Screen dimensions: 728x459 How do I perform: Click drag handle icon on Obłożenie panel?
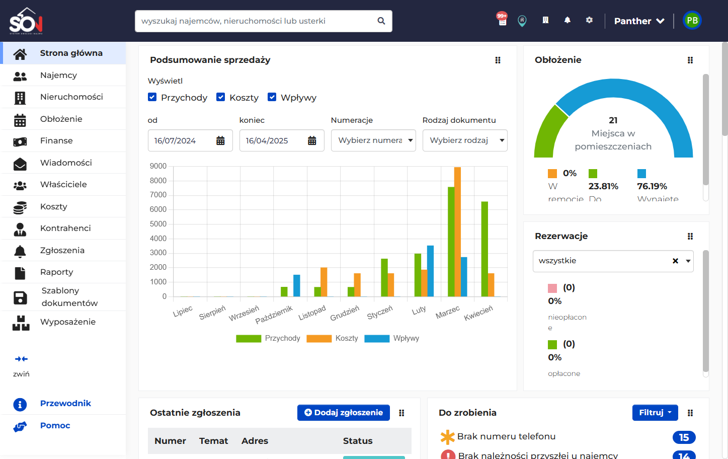tap(690, 60)
